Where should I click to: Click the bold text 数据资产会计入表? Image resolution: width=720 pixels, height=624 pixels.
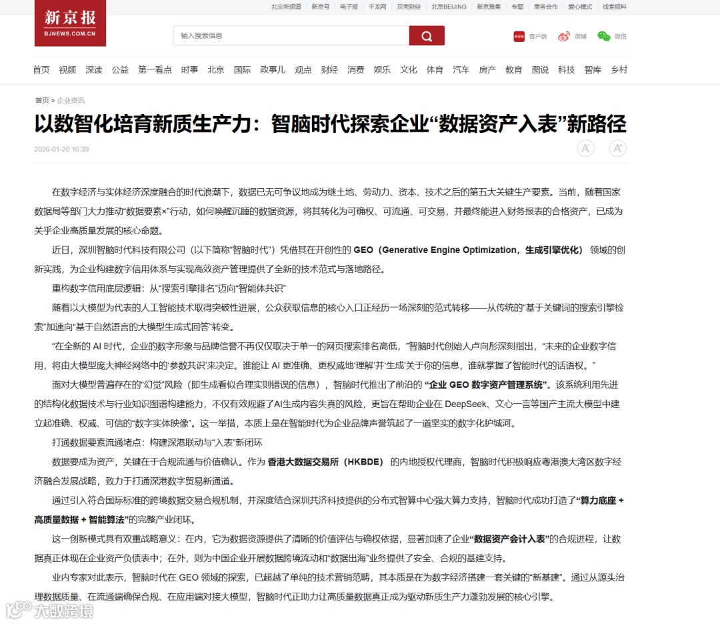point(509,539)
